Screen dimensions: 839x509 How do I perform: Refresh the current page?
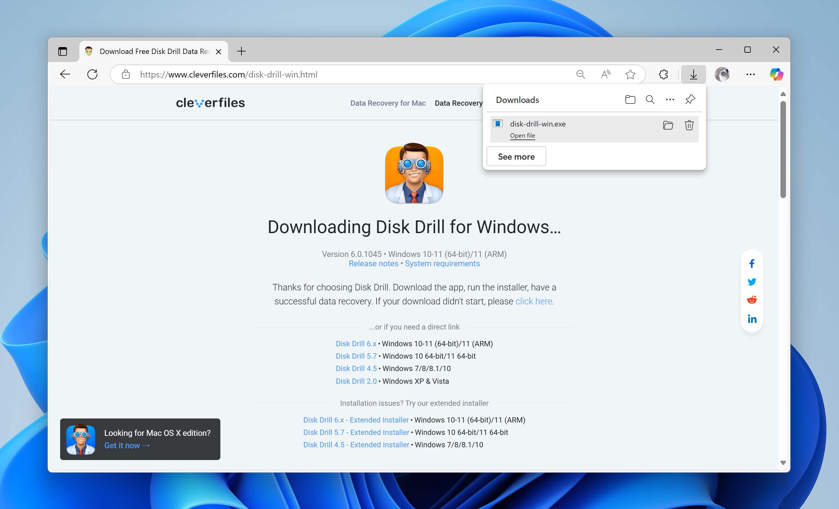click(92, 74)
